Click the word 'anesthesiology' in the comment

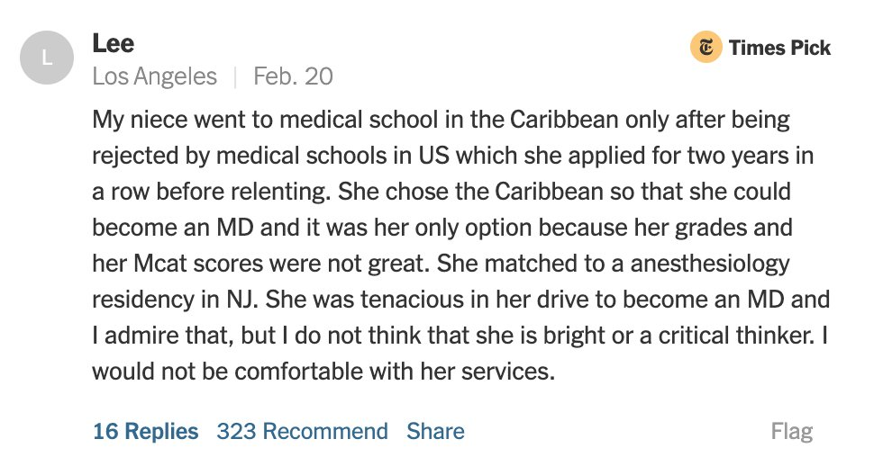pyautogui.click(x=710, y=264)
